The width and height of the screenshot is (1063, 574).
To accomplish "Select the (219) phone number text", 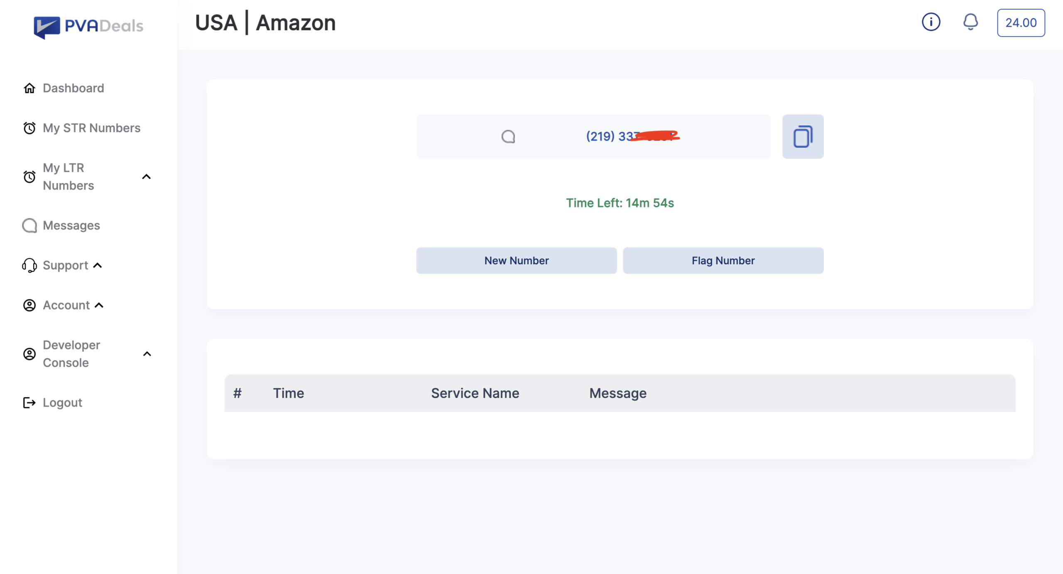I will coord(632,136).
